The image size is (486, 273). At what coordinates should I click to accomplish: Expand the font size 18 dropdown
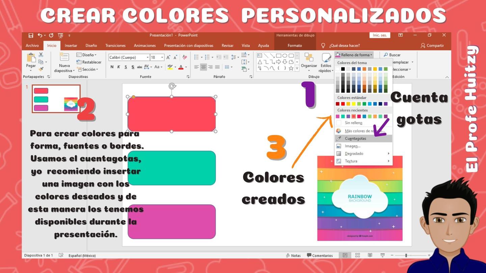click(x=162, y=58)
